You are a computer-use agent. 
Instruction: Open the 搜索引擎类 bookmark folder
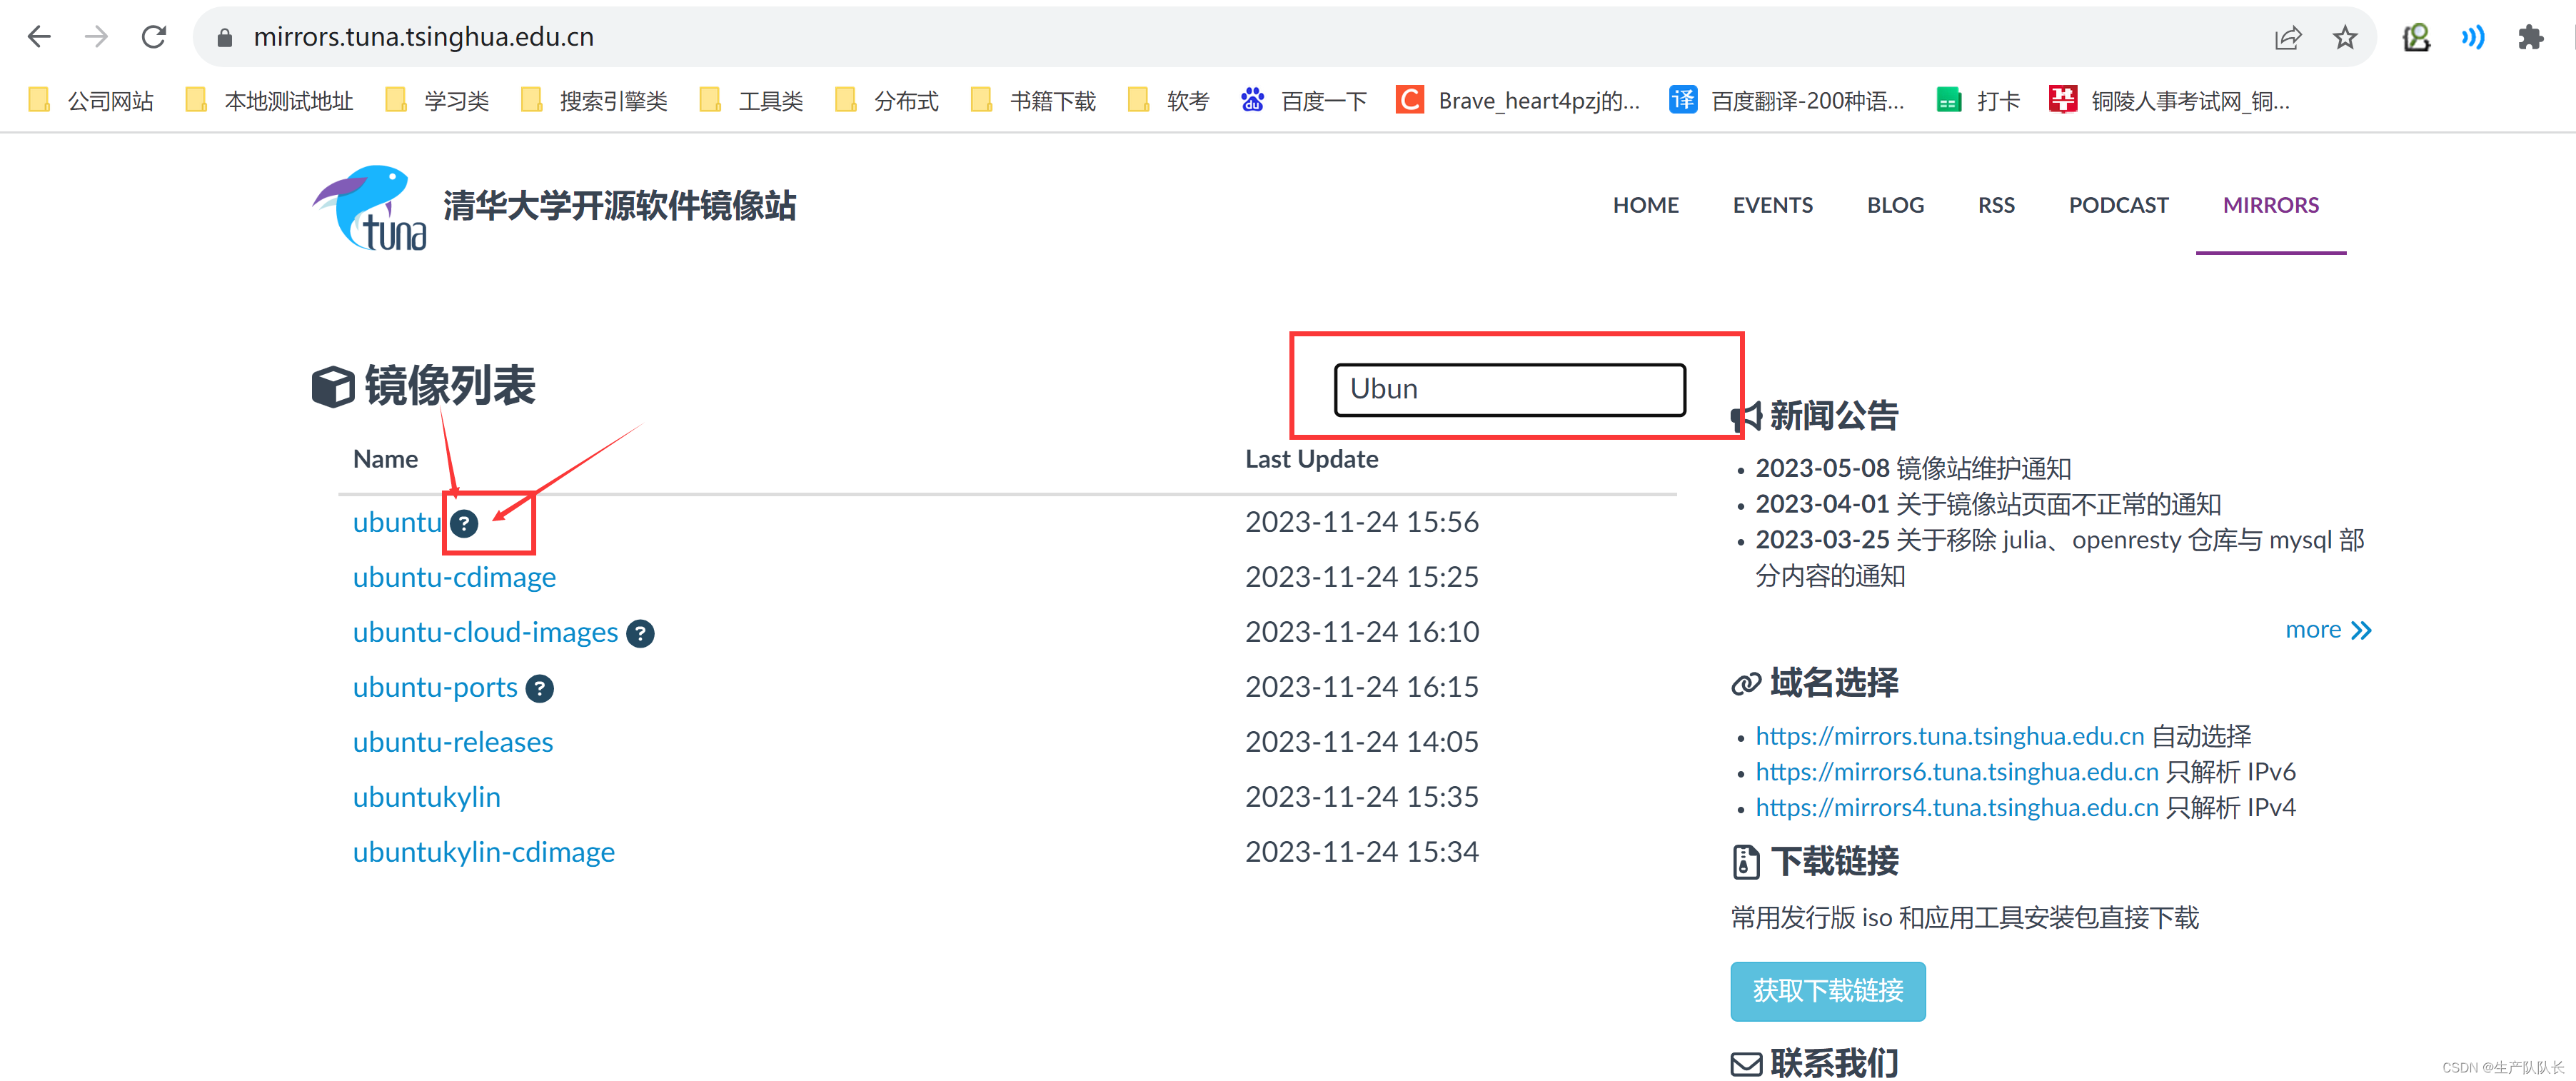(x=594, y=100)
